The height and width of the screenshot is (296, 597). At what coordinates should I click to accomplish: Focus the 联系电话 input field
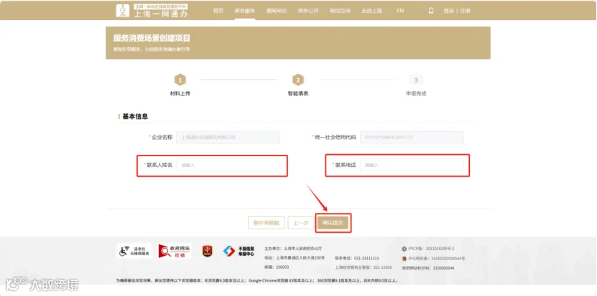tap(412, 166)
